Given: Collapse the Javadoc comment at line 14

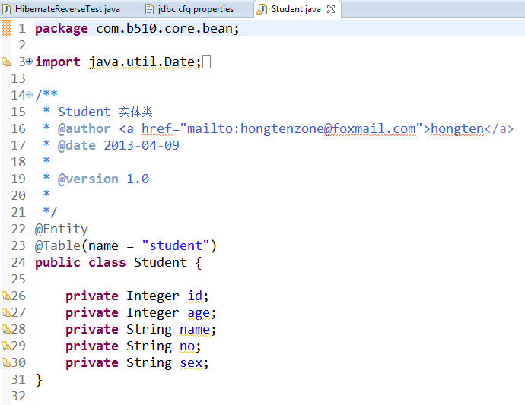Looking at the screenshot, I should point(30,95).
